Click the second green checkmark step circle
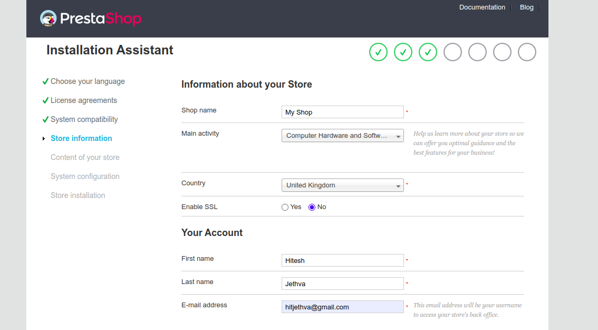Viewport: 598px width, 330px height. 403,52
